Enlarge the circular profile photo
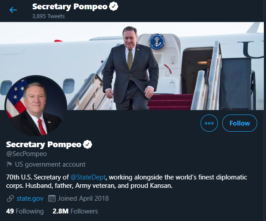The image size is (266, 221). [x=36, y=105]
